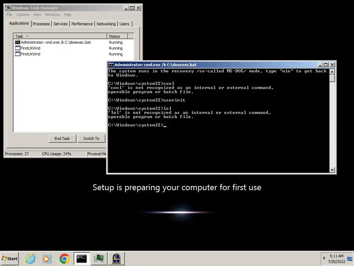Click the arched window app taskbar icon
Viewport: 354px width, 266px height.
click(116, 258)
